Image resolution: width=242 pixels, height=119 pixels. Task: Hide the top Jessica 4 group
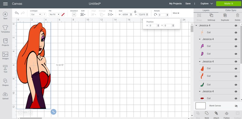click(236, 25)
